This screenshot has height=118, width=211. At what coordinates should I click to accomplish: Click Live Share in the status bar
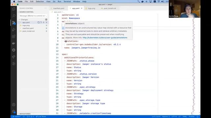pos(41,117)
